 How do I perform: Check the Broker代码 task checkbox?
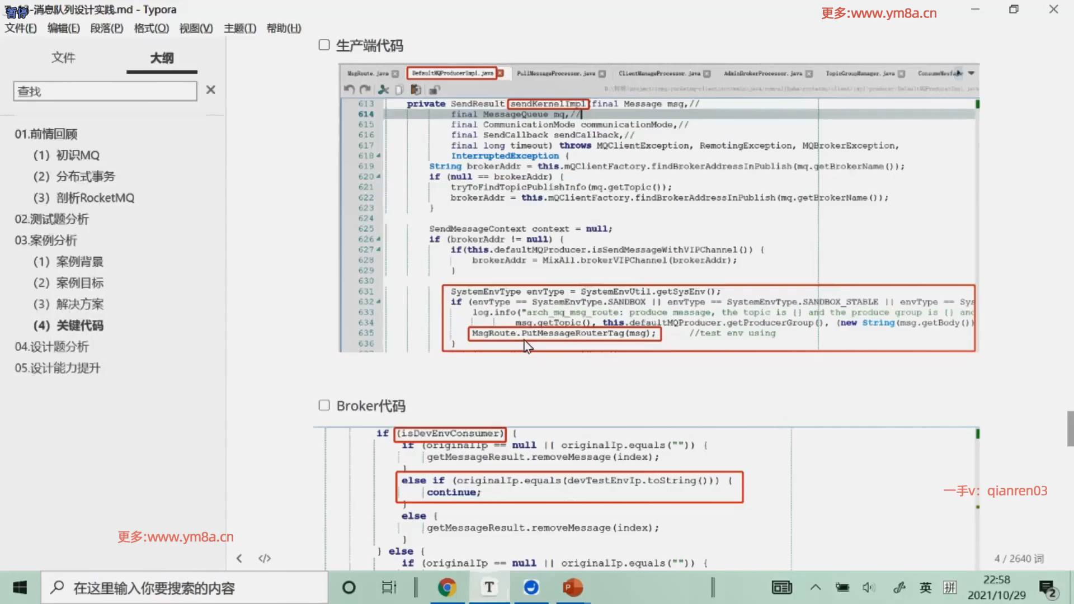tap(324, 405)
